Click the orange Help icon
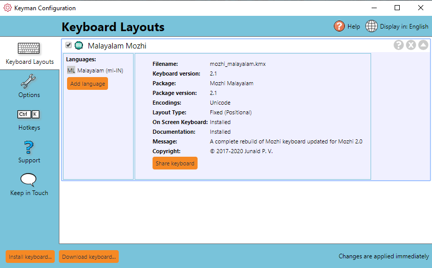Image resolution: width=432 pixels, height=268 pixels. [x=339, y=27]
